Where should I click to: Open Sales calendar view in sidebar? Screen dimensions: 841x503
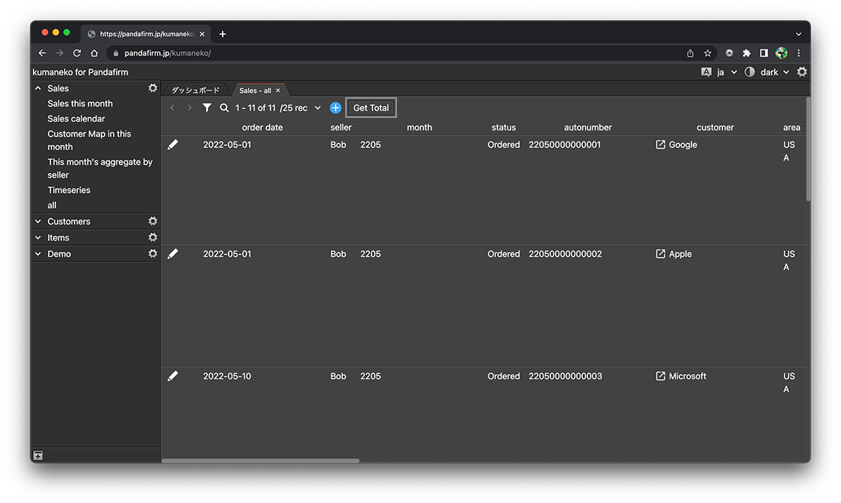pos(76,119)
